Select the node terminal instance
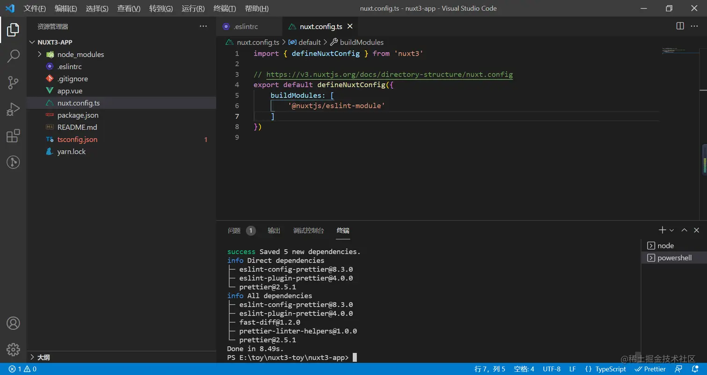Viewport: 707px width, 375px height. [674, 246]
